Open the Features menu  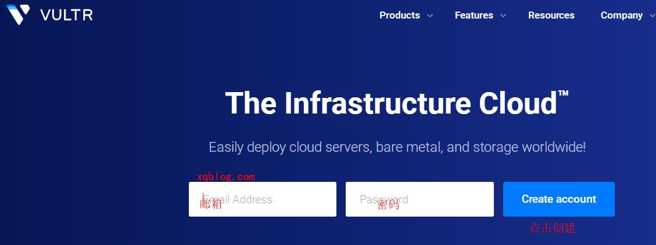point(474,16)
